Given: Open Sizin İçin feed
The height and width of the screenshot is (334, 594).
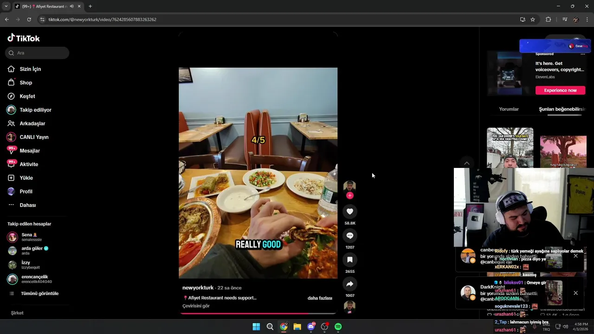Looking at the screenshot, I should tap(30, 69).
